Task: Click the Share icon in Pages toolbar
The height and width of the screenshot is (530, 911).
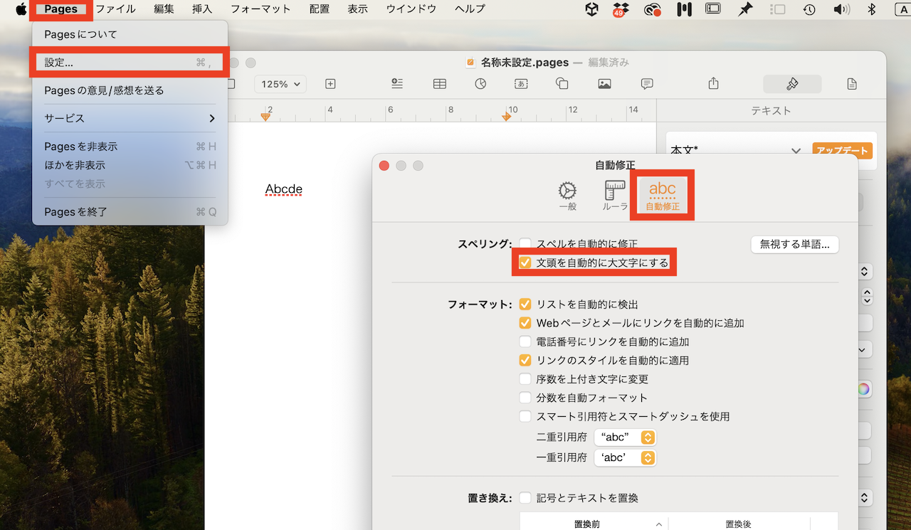Action: click(x=714, y=83)
